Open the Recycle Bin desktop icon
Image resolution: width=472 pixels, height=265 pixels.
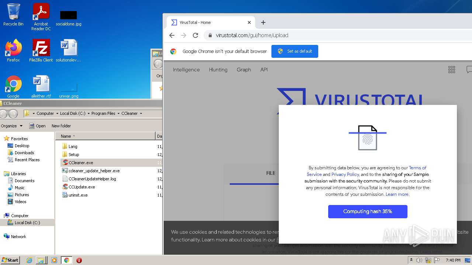click(13, 15)
